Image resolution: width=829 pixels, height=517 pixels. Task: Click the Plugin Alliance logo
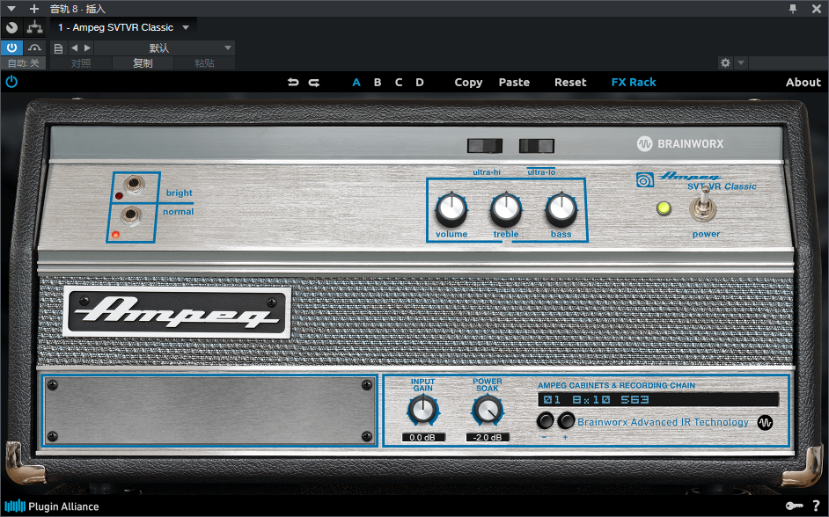[x=51, y=506]
